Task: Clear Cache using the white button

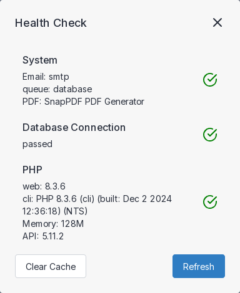Action: tap(51, 266)
